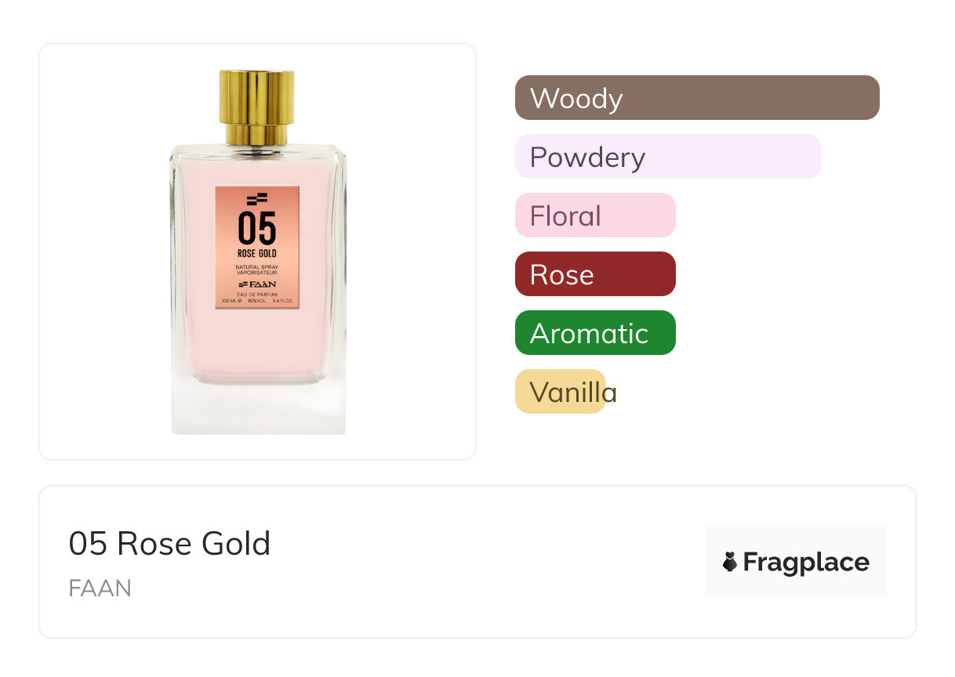Click the Fragplace perfume bottle logo icon

[730, 562]
